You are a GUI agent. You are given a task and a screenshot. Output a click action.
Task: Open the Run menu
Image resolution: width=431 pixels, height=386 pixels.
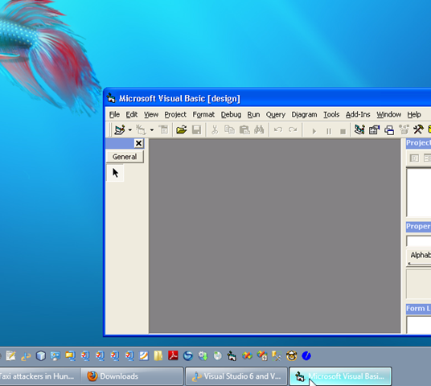(x=253, y=114)
